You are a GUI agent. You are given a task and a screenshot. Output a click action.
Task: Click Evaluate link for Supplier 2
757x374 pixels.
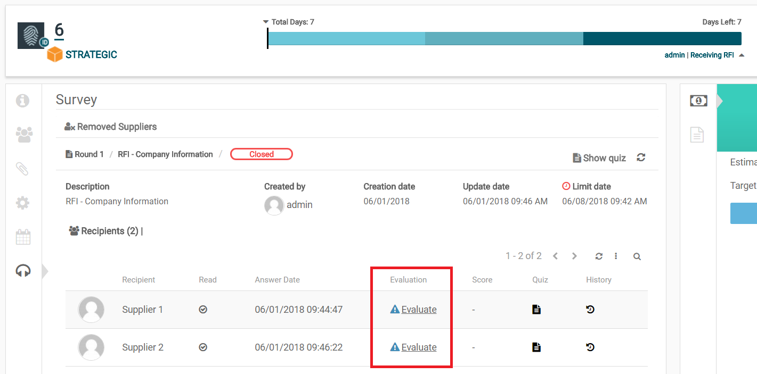tap(419, 347)
